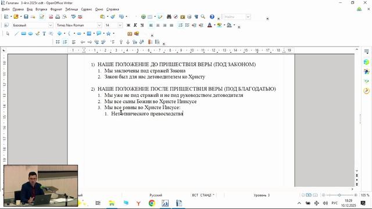Click the star shape tool
The width and height of the screenshot is (372, 209).
click(109, 34)
